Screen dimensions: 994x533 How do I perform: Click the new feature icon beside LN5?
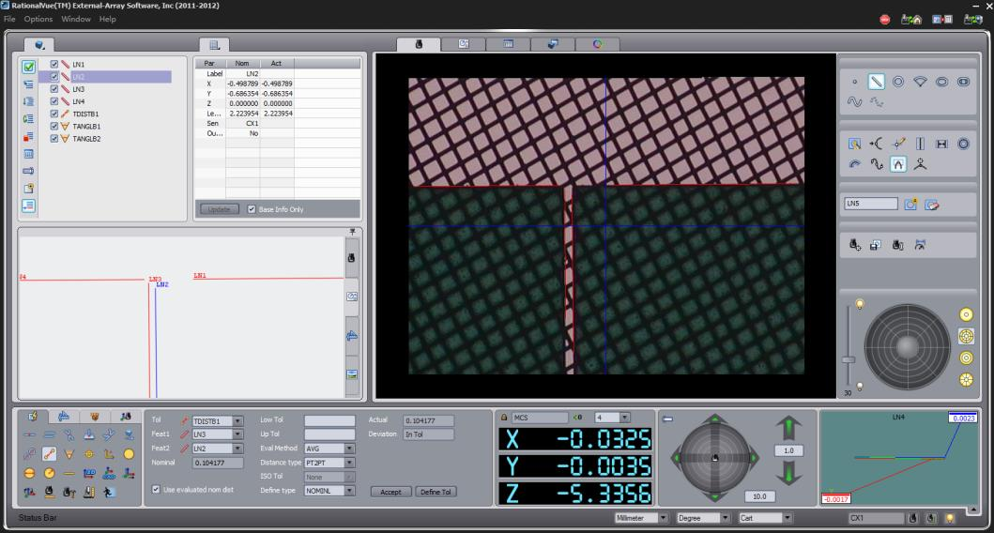coord(910,204)
